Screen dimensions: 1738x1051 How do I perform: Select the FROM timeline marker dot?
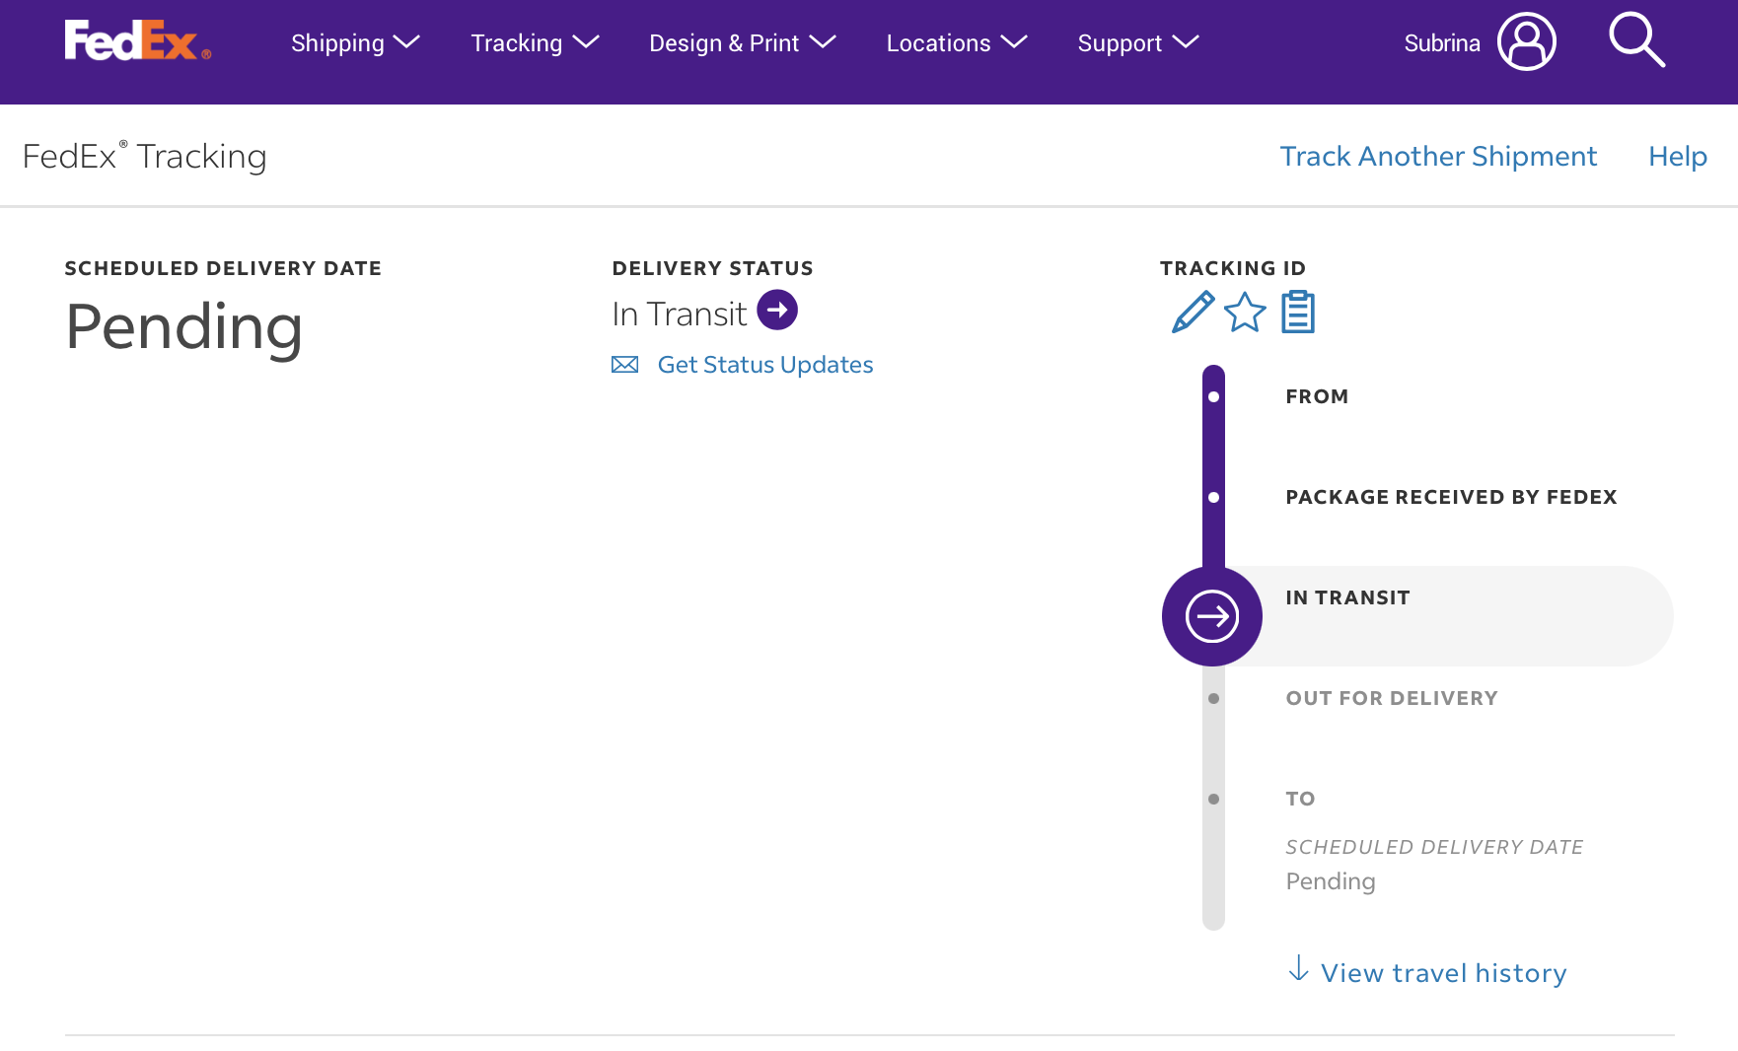click(x=1213, y=396)
